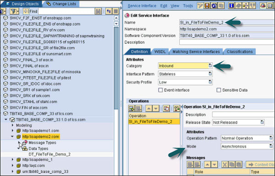This screenshot has width=275, height=176.
Task: Click the blue Properties info icon
Action: (231, 6)
